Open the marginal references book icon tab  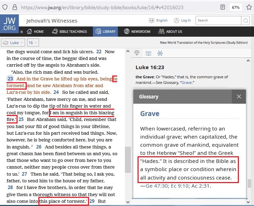(148, 53)
